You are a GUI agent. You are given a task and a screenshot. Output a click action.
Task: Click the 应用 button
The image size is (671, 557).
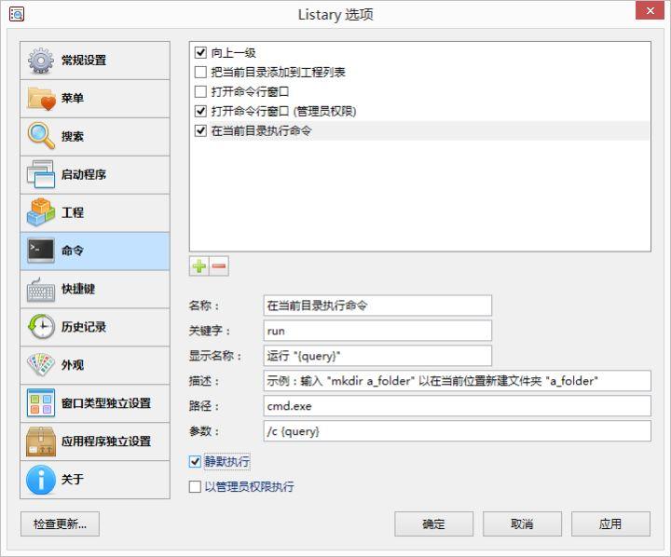[610, 523]
